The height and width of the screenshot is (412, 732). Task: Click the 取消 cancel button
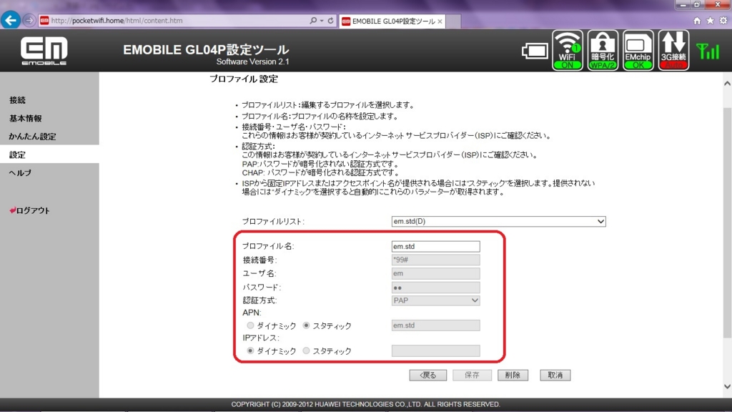[555, 375]
